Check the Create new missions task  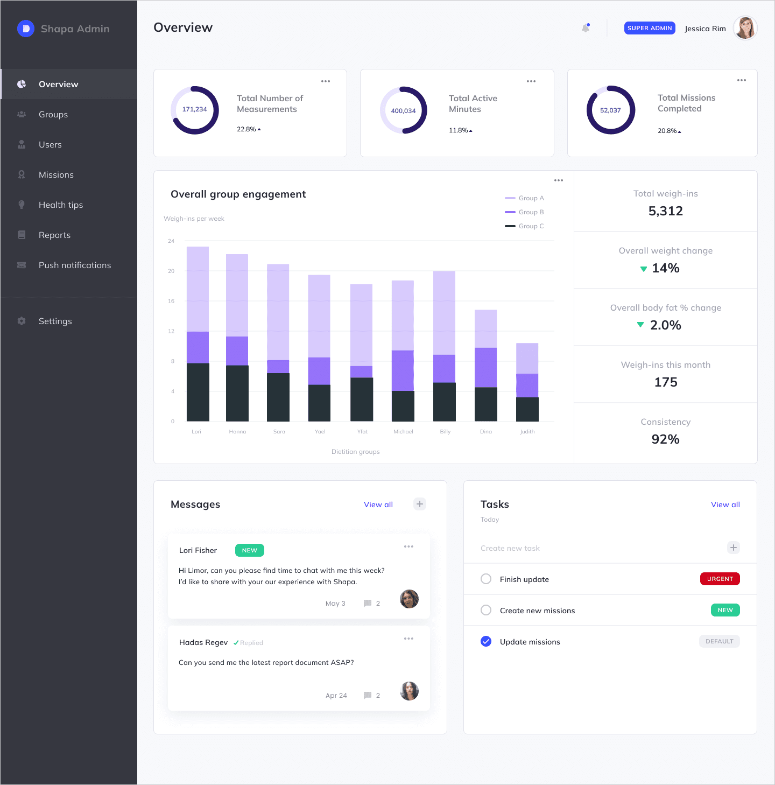[486, 610]
